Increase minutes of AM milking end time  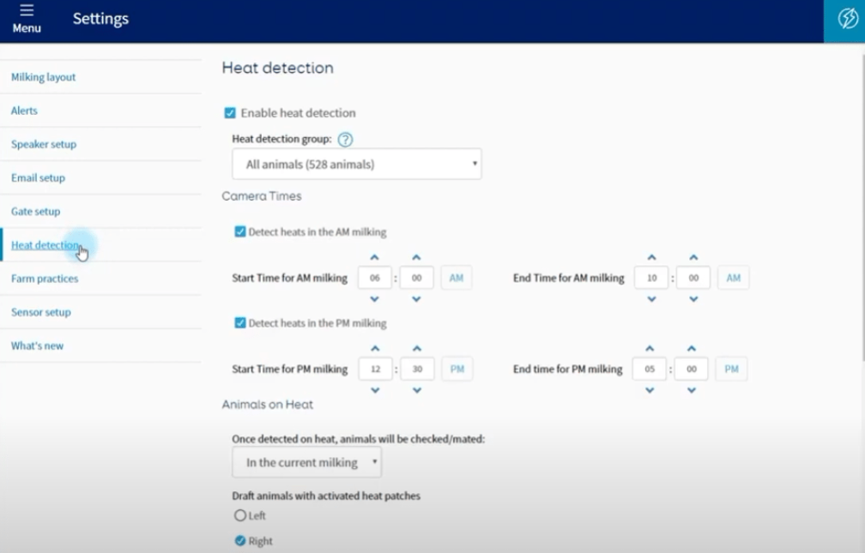click(x=693, y=257)
